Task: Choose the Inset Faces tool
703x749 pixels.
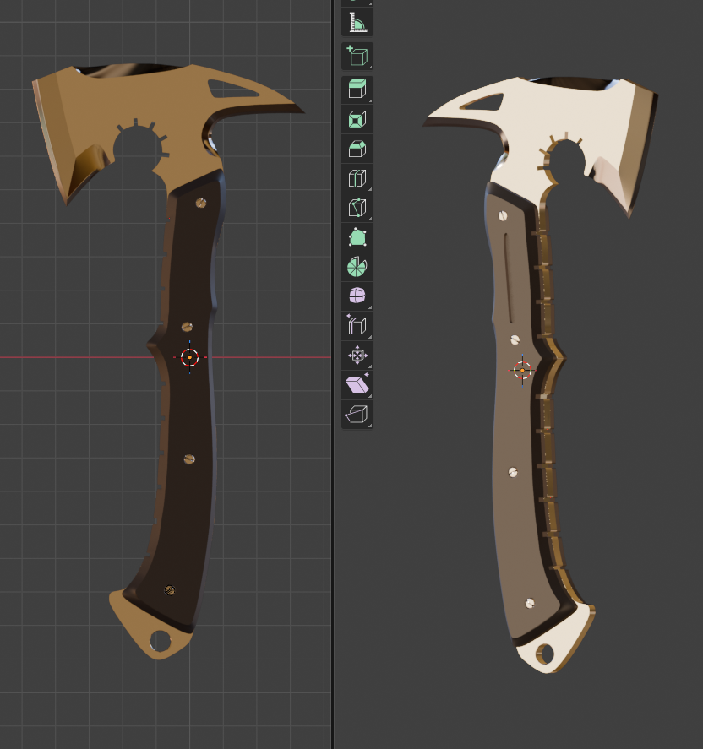Action: tap(357, 119)
